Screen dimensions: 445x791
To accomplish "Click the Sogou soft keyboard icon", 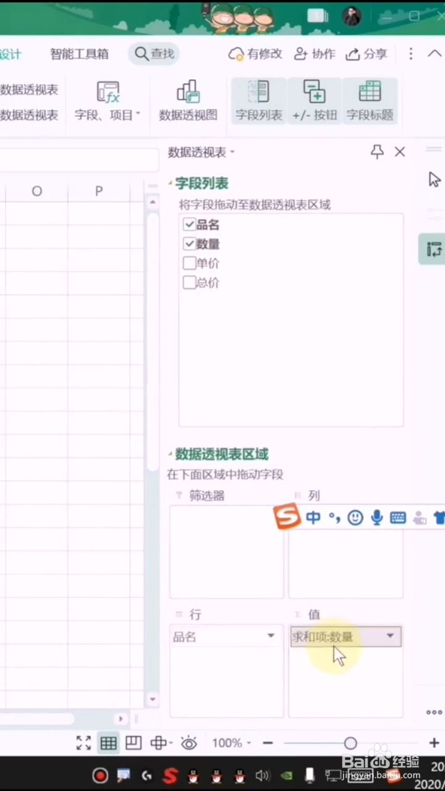I will 398,517.
